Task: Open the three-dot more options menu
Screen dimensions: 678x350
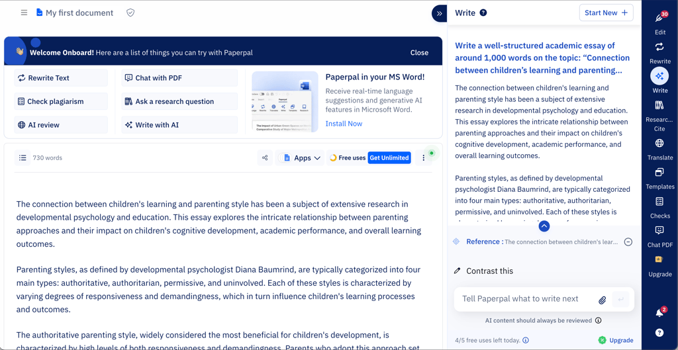Action: (x=423, y=157)
